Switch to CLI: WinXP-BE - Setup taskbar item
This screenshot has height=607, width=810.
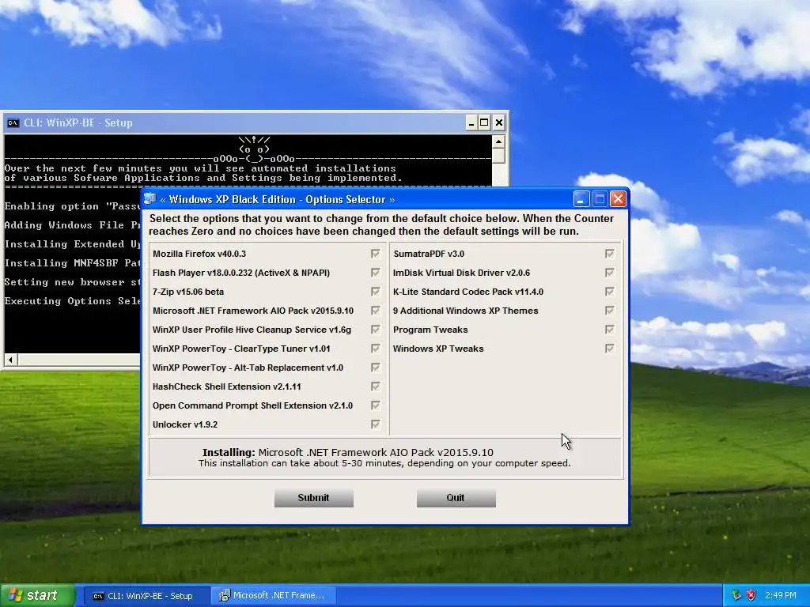pos(146,596)
